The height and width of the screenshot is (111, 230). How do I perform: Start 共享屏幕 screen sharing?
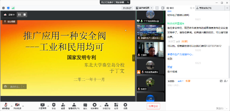(43, 106)
